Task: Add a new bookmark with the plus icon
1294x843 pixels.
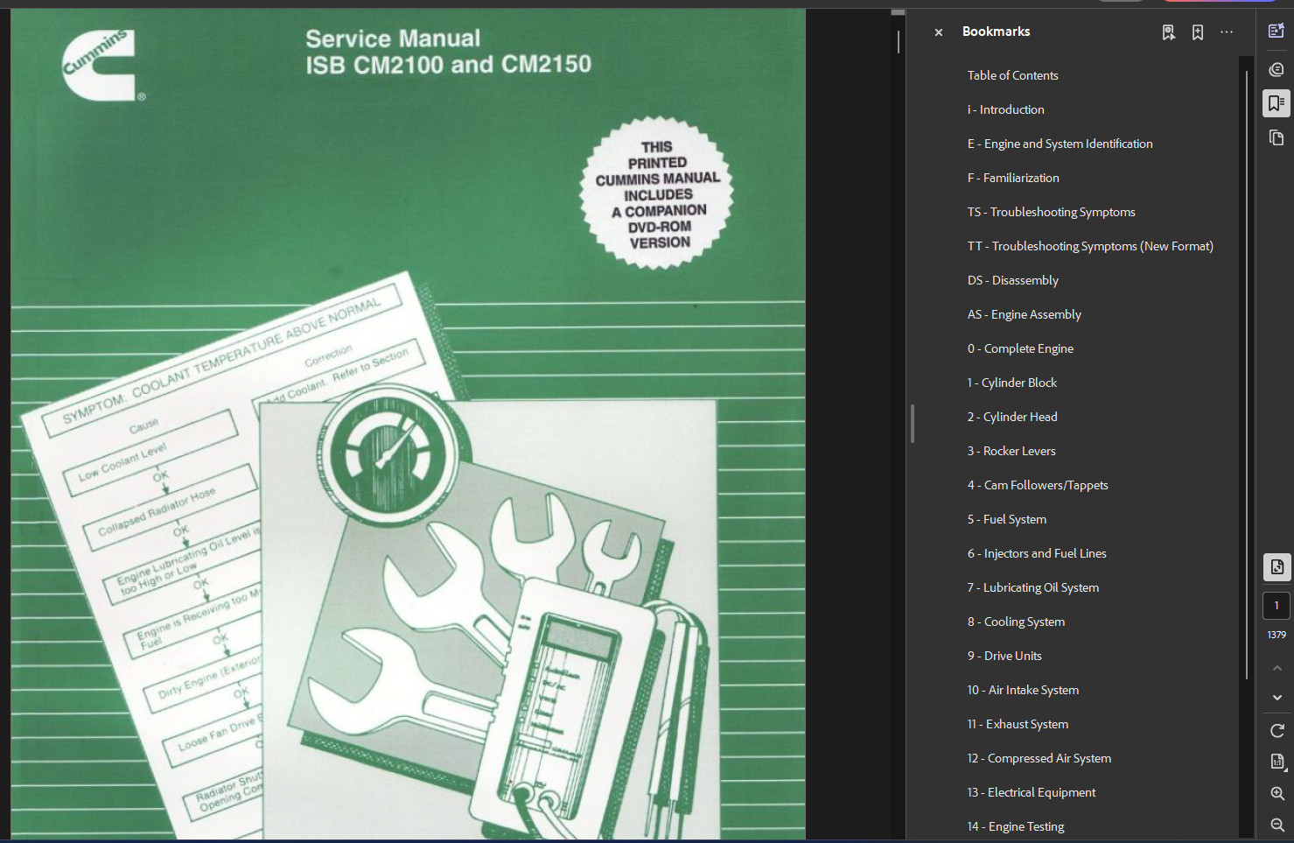Action: [1198, 32]
